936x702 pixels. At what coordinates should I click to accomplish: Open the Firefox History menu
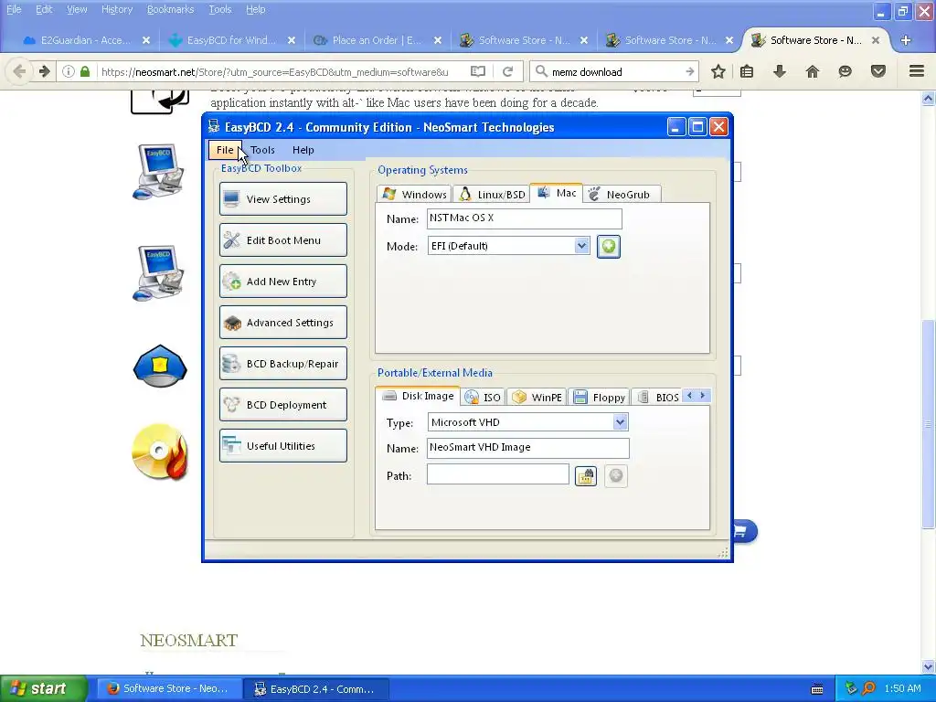116,9
